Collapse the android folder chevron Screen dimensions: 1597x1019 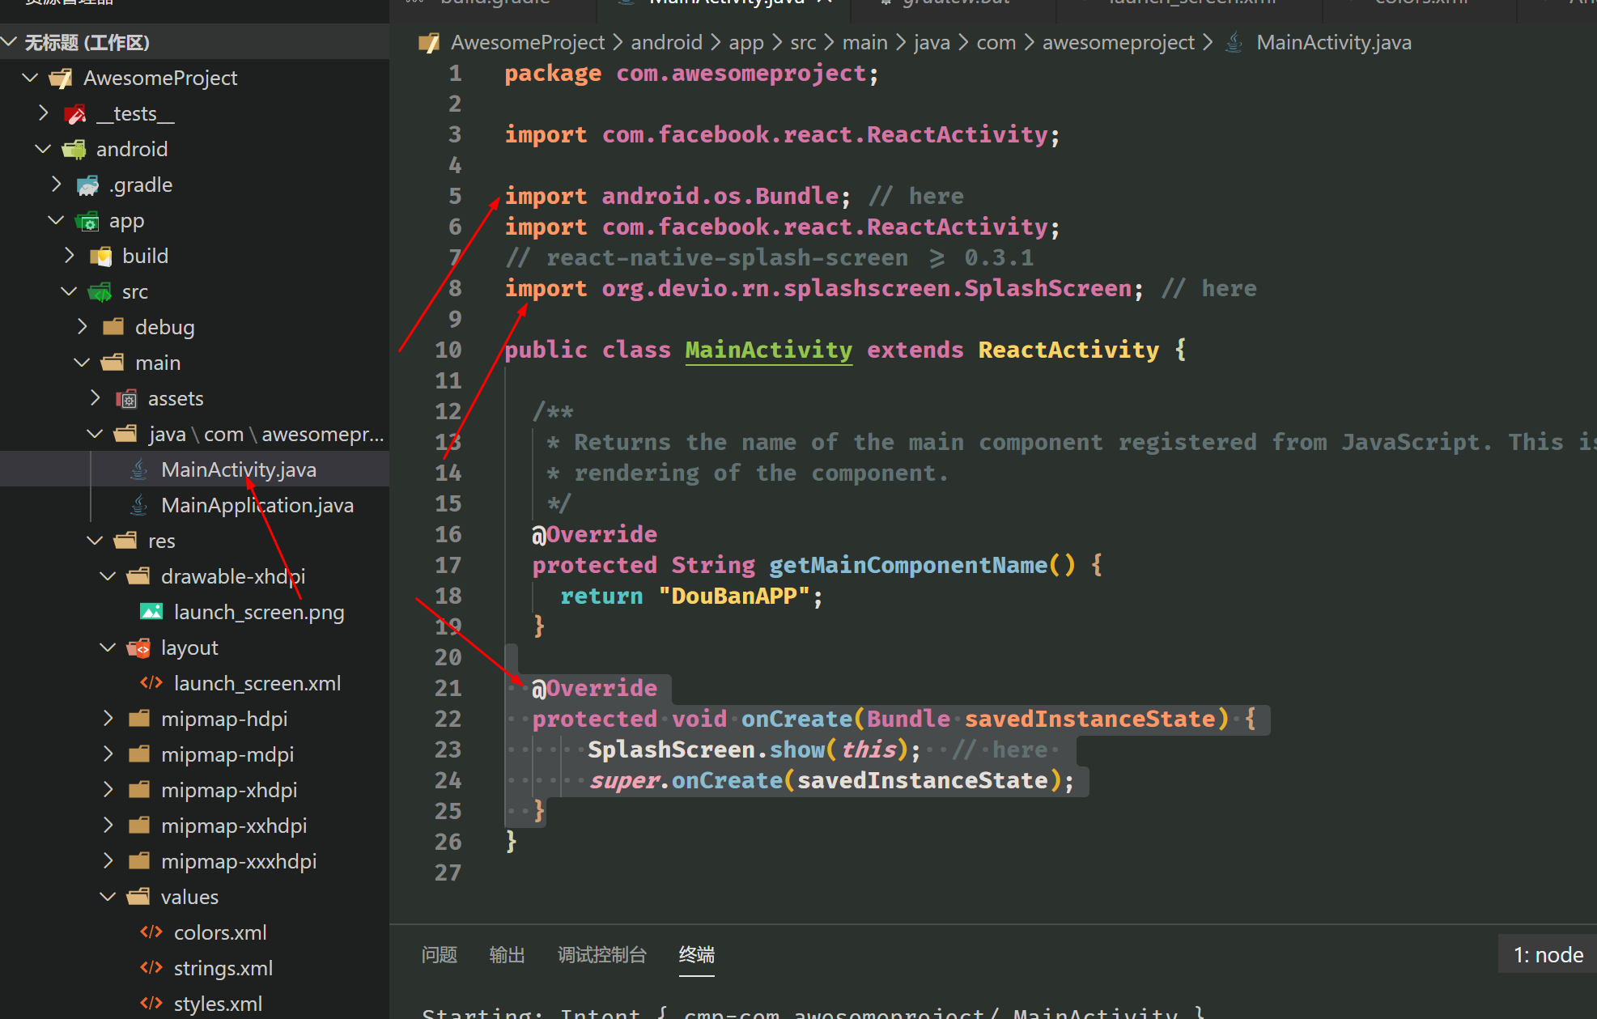(x=43, y=149)
